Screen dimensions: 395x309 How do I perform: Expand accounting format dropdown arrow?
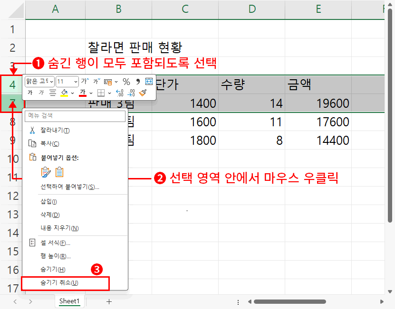[116, 82]
